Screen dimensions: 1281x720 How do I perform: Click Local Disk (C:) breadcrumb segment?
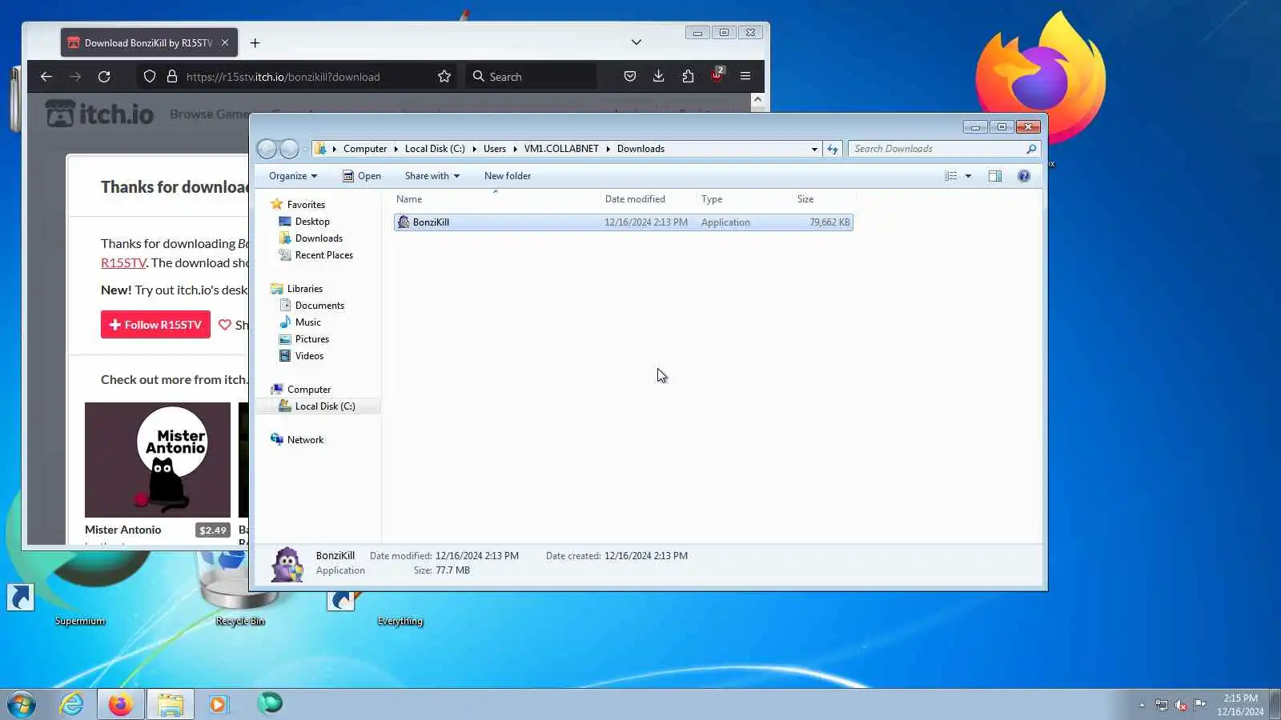click(x=435, y=149)
